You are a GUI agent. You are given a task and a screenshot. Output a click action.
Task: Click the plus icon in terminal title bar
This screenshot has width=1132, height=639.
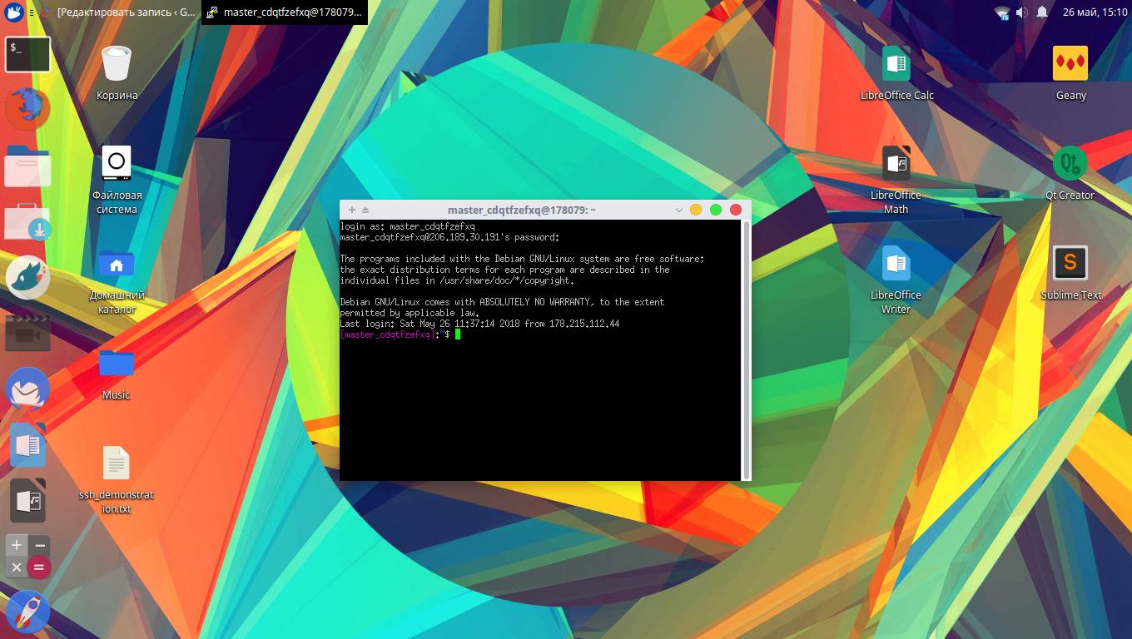coord(352,210)
